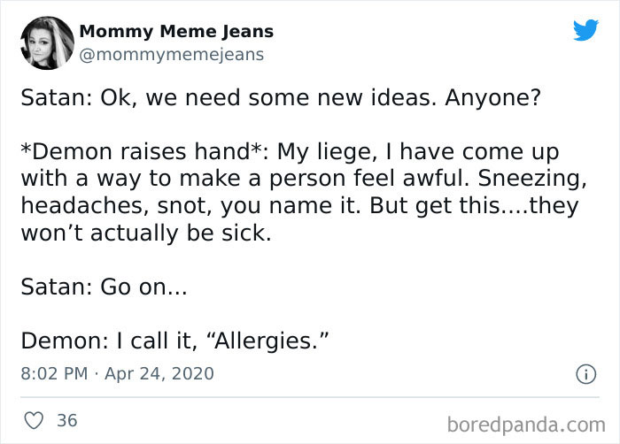The height and width of the screenshot is (444, 620).
Task: Click the boredpanda.com watermark
Action: coord(526,421)
